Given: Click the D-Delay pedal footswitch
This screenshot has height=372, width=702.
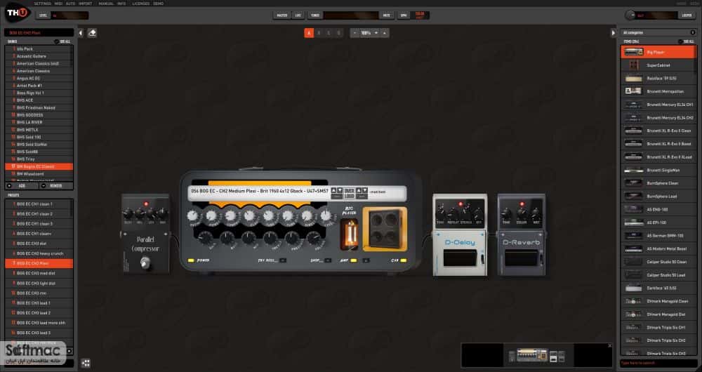Looking at the screenshot, I should pyautogui.click(x=460, y=258).
